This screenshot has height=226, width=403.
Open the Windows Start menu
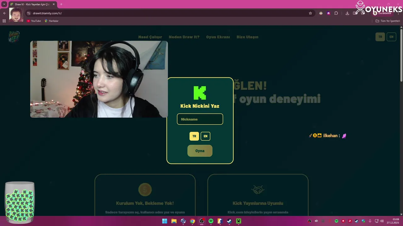[x=165, y=221]
